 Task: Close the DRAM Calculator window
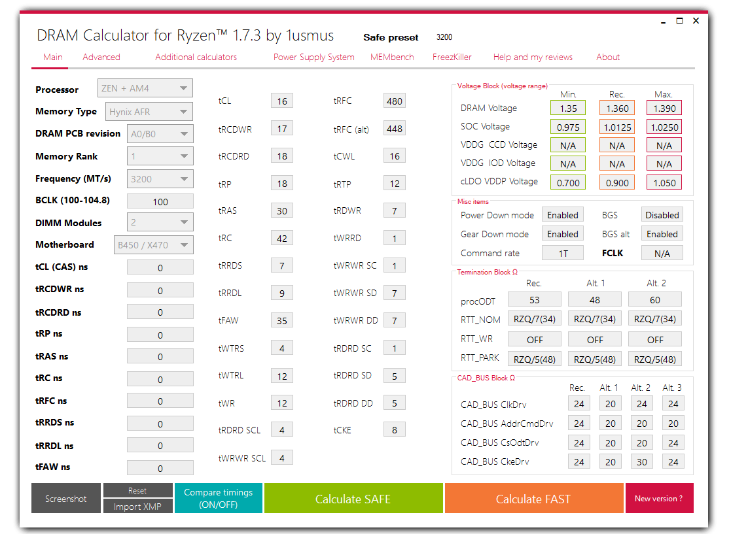click(x=696, y=20)
